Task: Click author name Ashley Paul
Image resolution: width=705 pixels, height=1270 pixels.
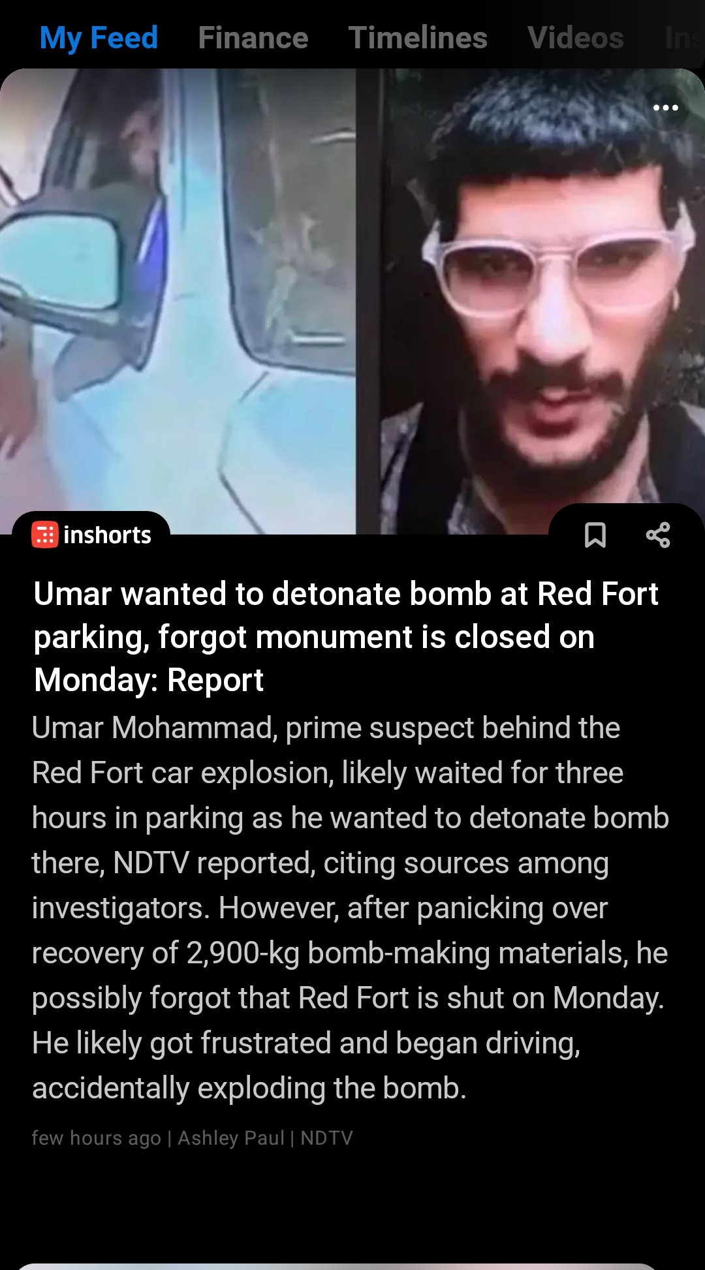Action: click(x=231, y=1138)
